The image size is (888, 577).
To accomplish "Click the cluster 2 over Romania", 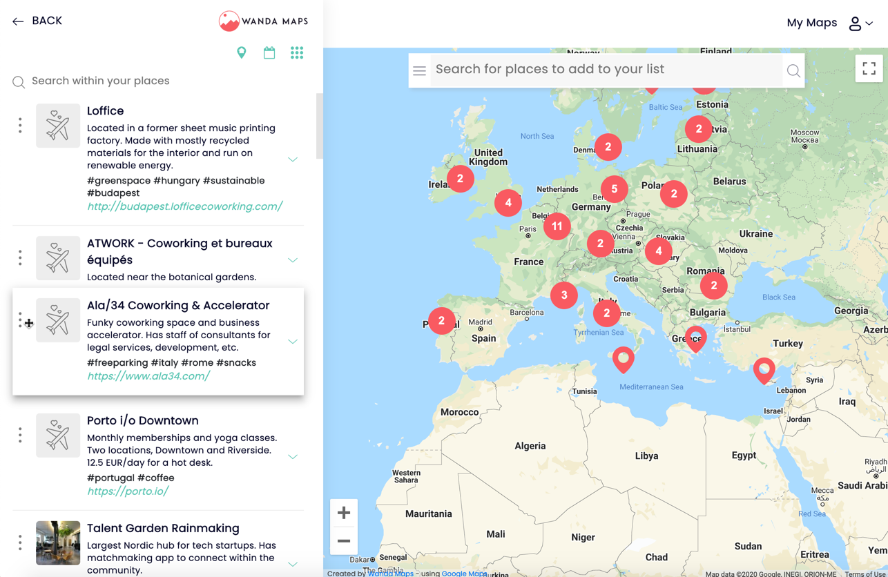I will (714, 285).
